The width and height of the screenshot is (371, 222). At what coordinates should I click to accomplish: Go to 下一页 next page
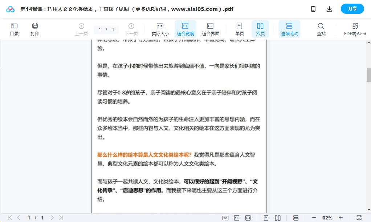tap(131, 29)
